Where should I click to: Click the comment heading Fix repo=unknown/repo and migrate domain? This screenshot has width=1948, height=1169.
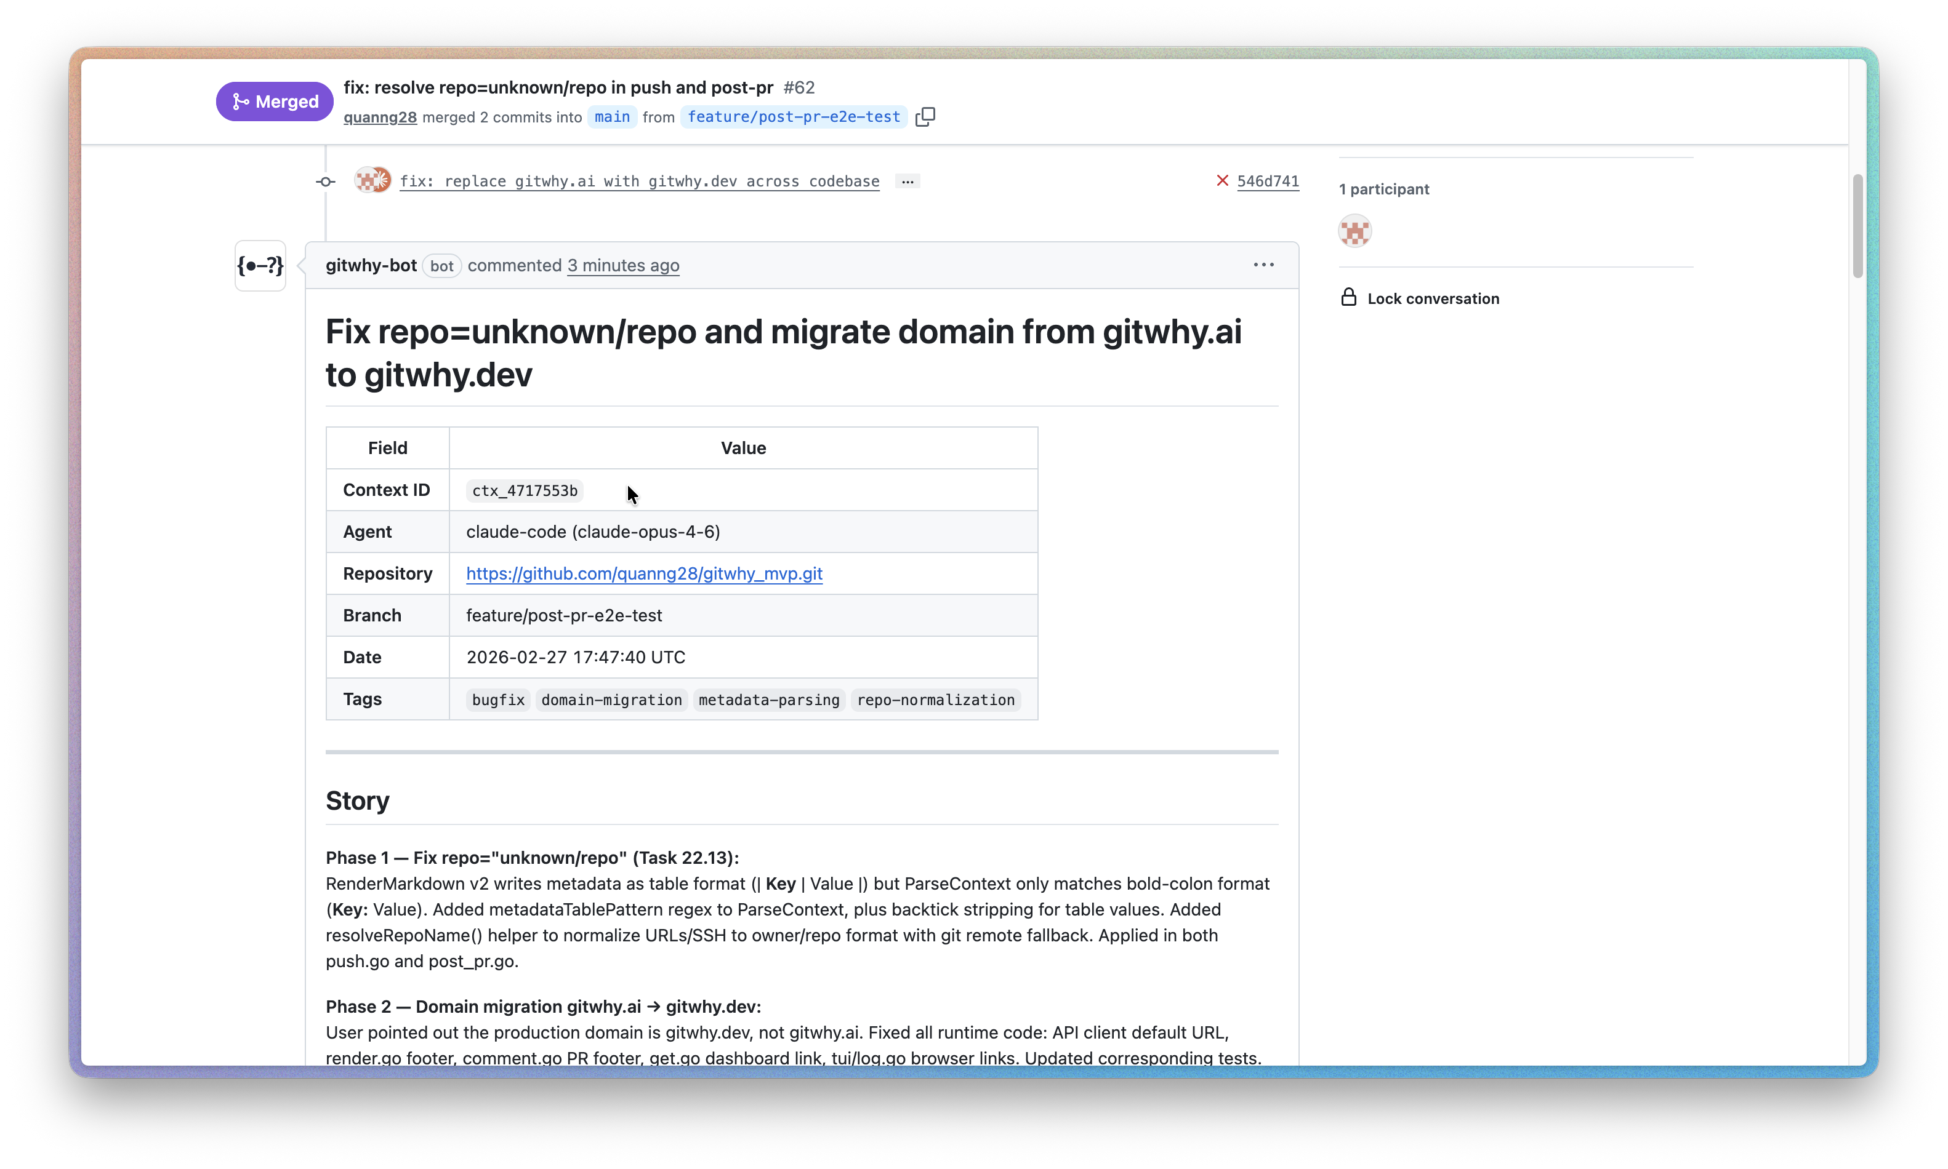783,353
